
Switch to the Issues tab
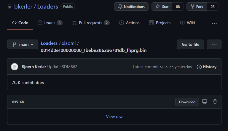click(x=50, y=23)
